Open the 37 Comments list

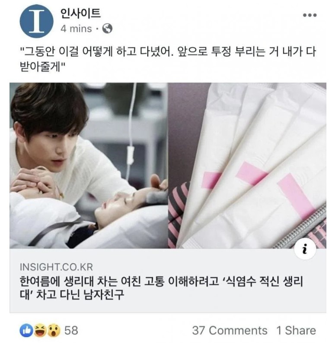tap(230, 331)
